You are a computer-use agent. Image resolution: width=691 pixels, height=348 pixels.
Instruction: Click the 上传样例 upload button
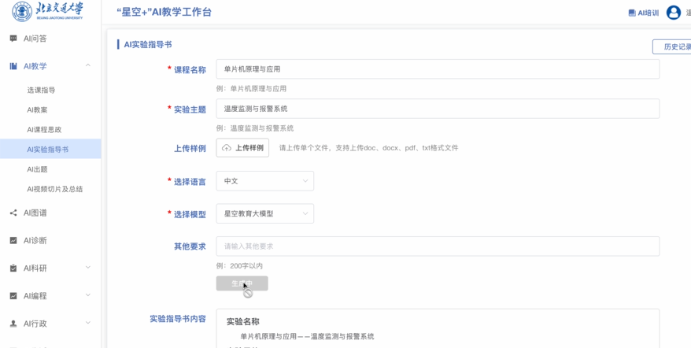tap(242, 148)
